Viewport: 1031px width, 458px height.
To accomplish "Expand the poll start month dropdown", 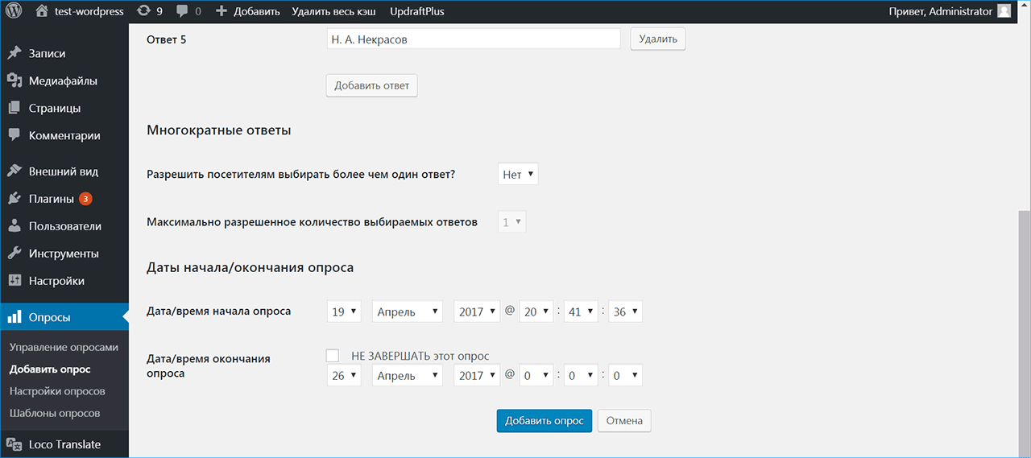I will tap(407, 312).
